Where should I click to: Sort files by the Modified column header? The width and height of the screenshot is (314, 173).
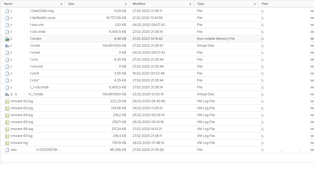139,4
